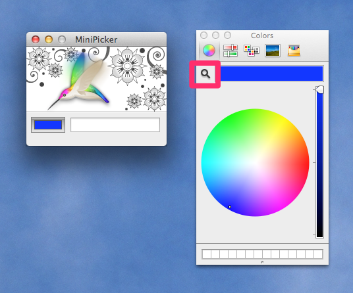
Task: Click the magnifying glass color picker tool
Action: (x=205, y=74)
